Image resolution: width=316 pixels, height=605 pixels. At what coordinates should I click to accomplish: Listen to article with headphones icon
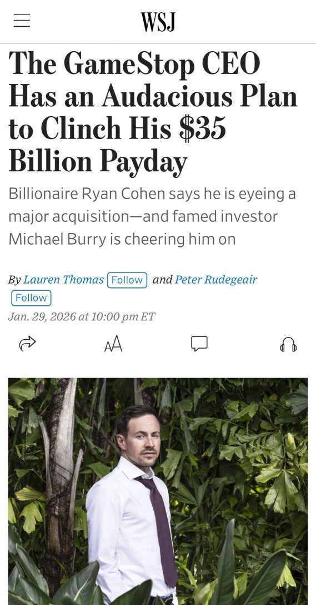(x=288, y=344)
